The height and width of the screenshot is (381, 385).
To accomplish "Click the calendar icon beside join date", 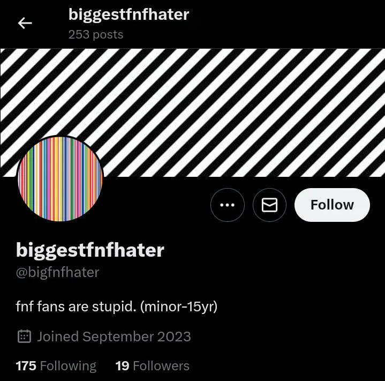I will point(24,337).
